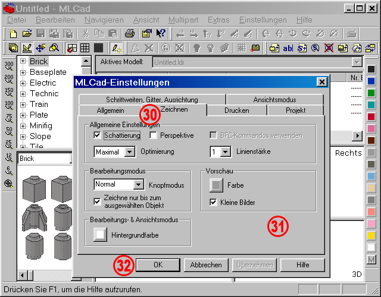Click the Cut scissors toolbar icon

coord(85,33)
